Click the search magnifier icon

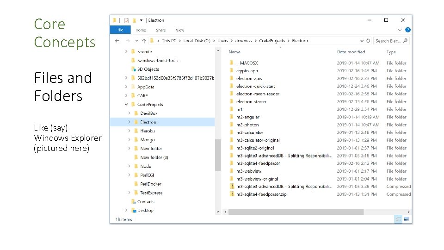click(405, 41)
